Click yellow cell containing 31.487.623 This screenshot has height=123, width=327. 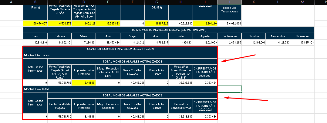coord(157,23)
